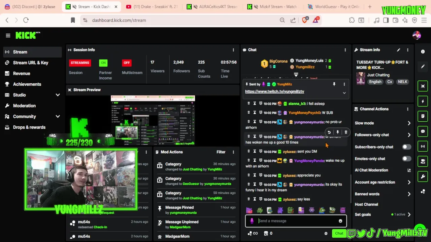Open pinned twitch.tv/yungmillztv link
Screen dimensions: 431x242
pos(274,91)
